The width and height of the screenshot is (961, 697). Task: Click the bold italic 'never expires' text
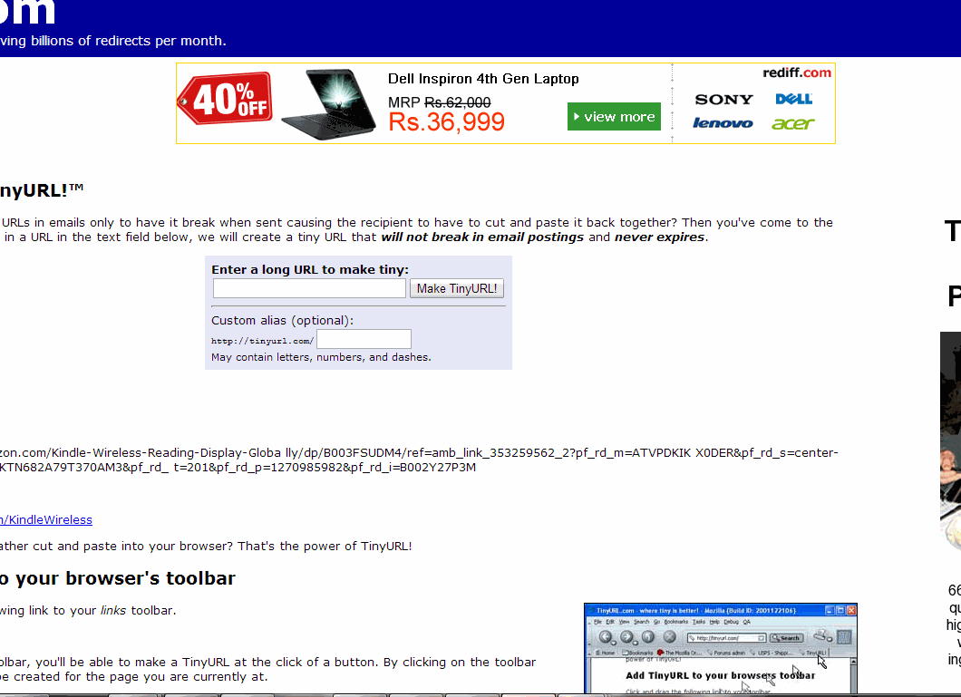click(x=659, y=237)
